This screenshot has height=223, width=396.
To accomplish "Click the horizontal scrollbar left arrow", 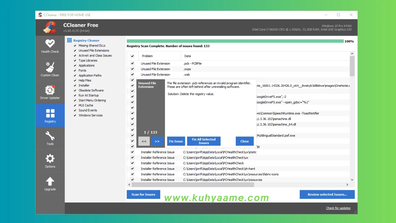I will (x=129, y=185).
